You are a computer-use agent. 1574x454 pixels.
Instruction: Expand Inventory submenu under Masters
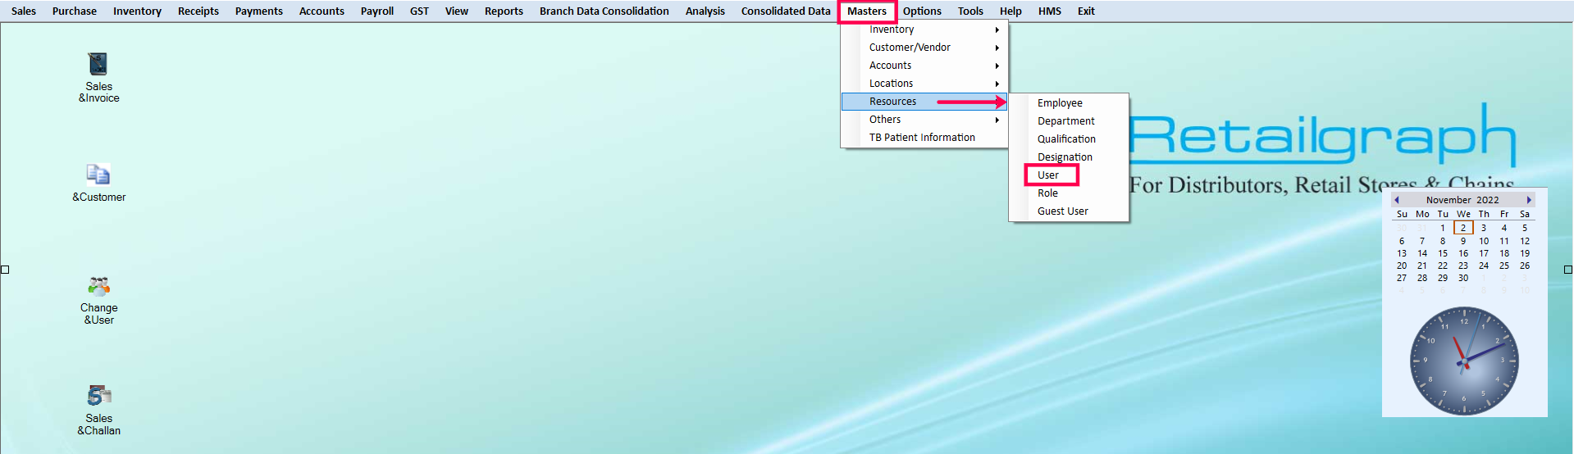coord(924,30)
